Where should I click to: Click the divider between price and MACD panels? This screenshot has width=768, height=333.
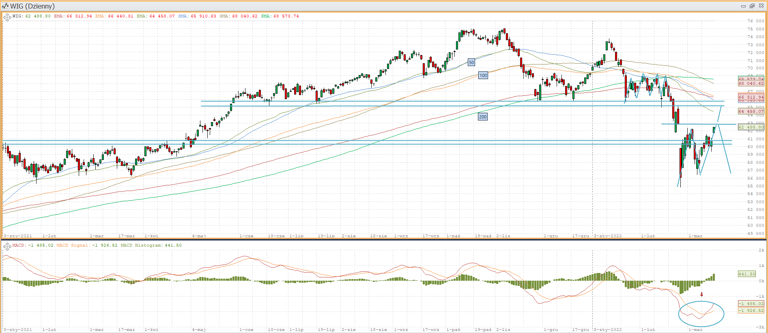coord(384,239)
